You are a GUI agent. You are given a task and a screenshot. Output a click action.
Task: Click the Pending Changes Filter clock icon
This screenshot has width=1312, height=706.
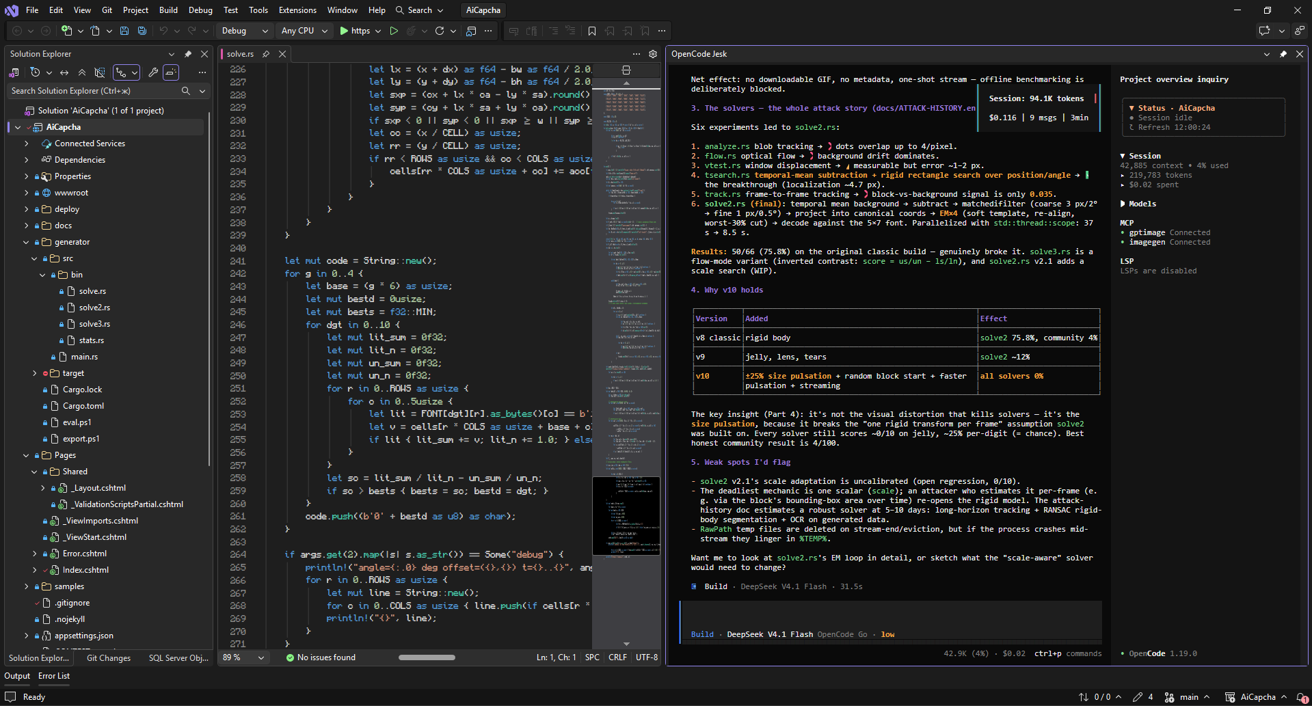(36, 72)
